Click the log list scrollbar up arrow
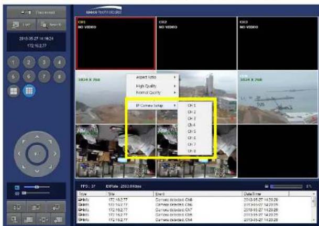This screenshot has height=226, width=319. coord(314,193)
